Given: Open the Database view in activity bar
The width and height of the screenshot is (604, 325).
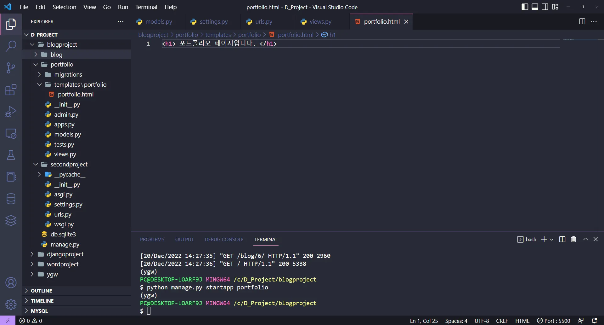Looking at the screenshot, I should [x=11, y=199].
